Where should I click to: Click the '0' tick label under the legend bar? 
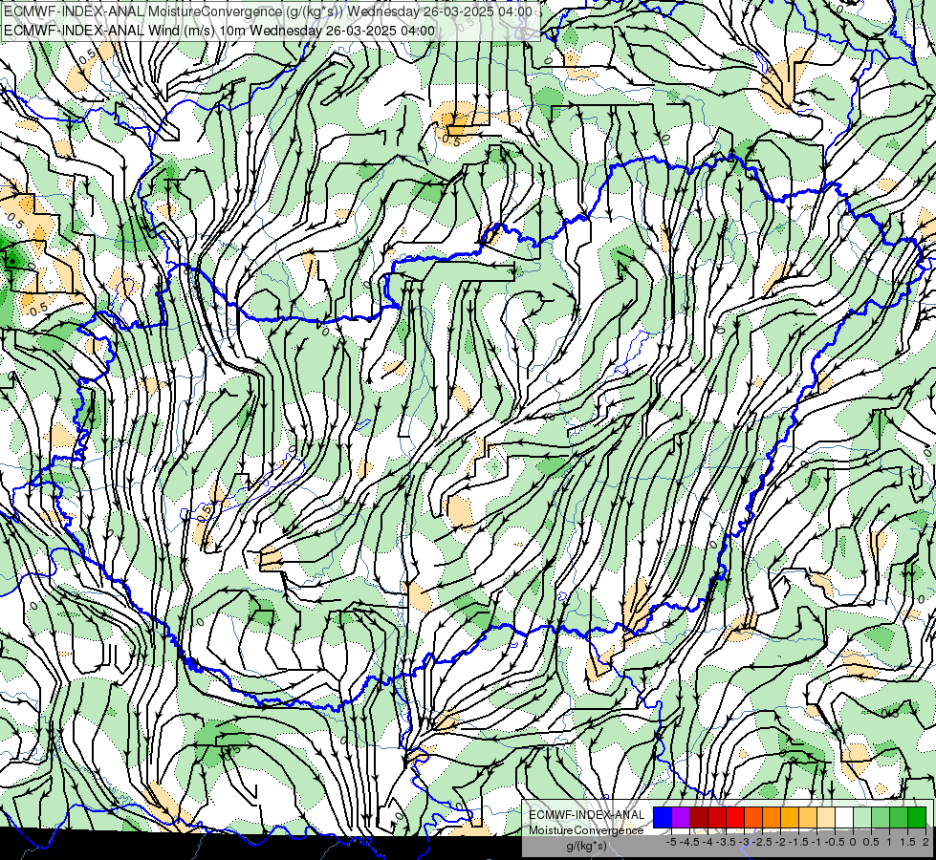853,842
